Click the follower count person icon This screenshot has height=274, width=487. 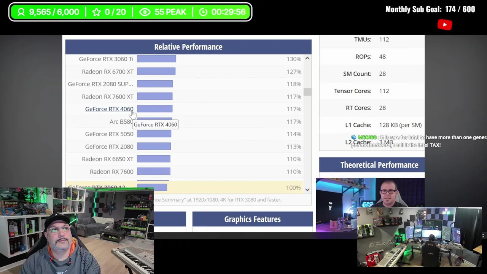click(21, 12)
